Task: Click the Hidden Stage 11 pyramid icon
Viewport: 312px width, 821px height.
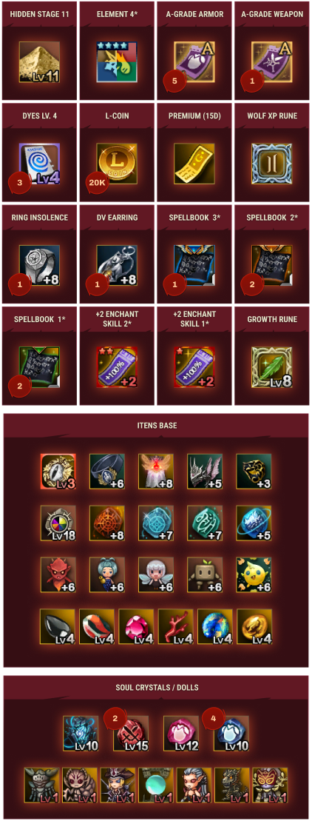Action: [x=39, y=62]
